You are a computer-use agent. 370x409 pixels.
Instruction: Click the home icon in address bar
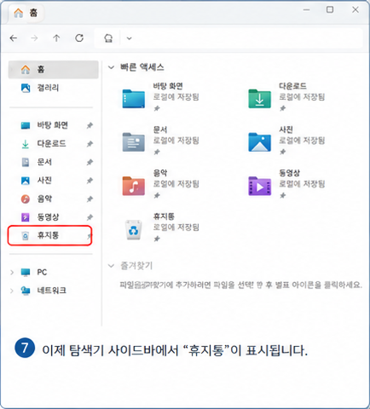(x=108, y=38)
